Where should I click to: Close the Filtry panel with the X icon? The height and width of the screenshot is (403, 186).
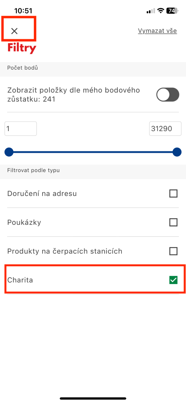14,31
